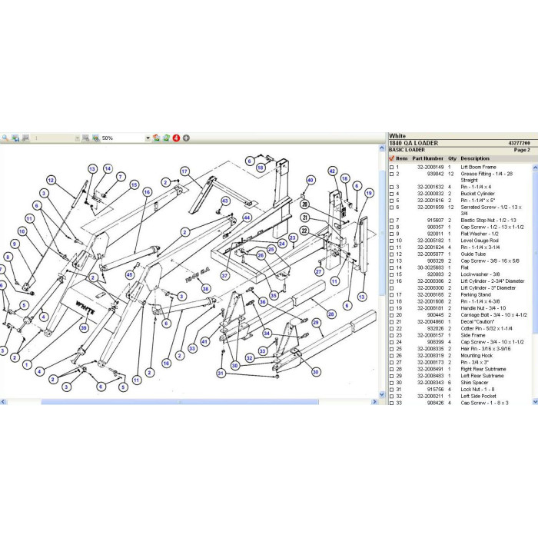
Task: Open the 50% zoom level dropdown
Action: [148, 138]
